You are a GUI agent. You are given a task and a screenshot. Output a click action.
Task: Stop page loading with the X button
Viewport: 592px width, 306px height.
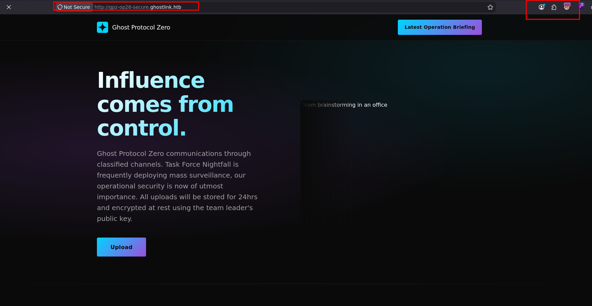[9, 7]
